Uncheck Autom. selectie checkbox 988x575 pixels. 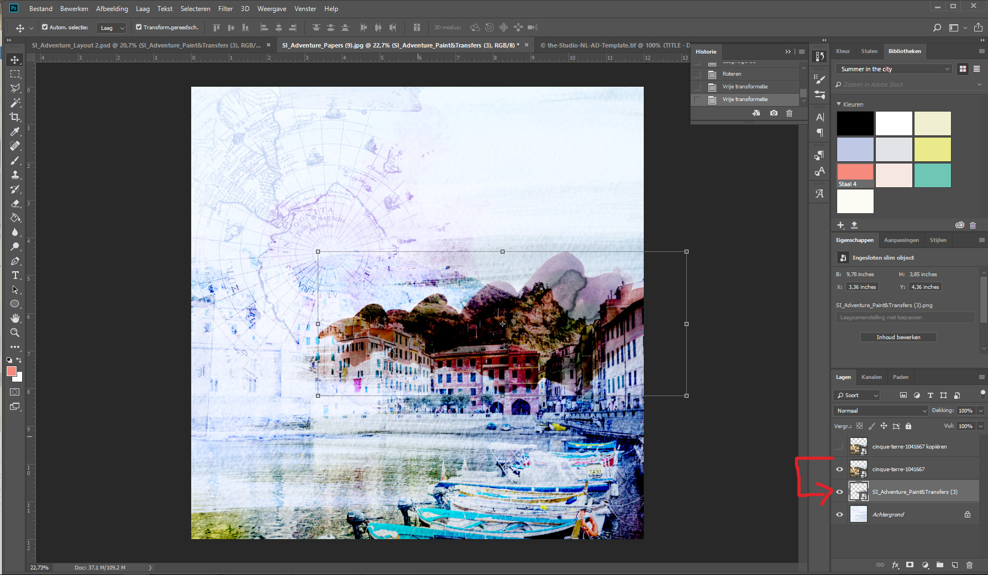tap(45, 27)
